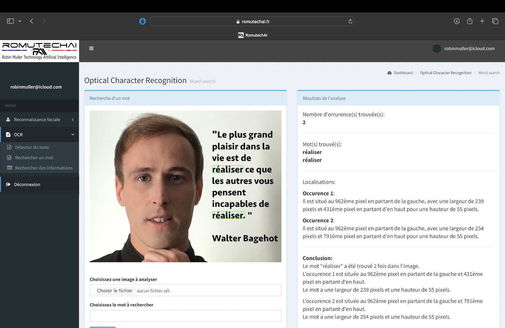Click Déconnexion to log out

(x=27, y=184)
